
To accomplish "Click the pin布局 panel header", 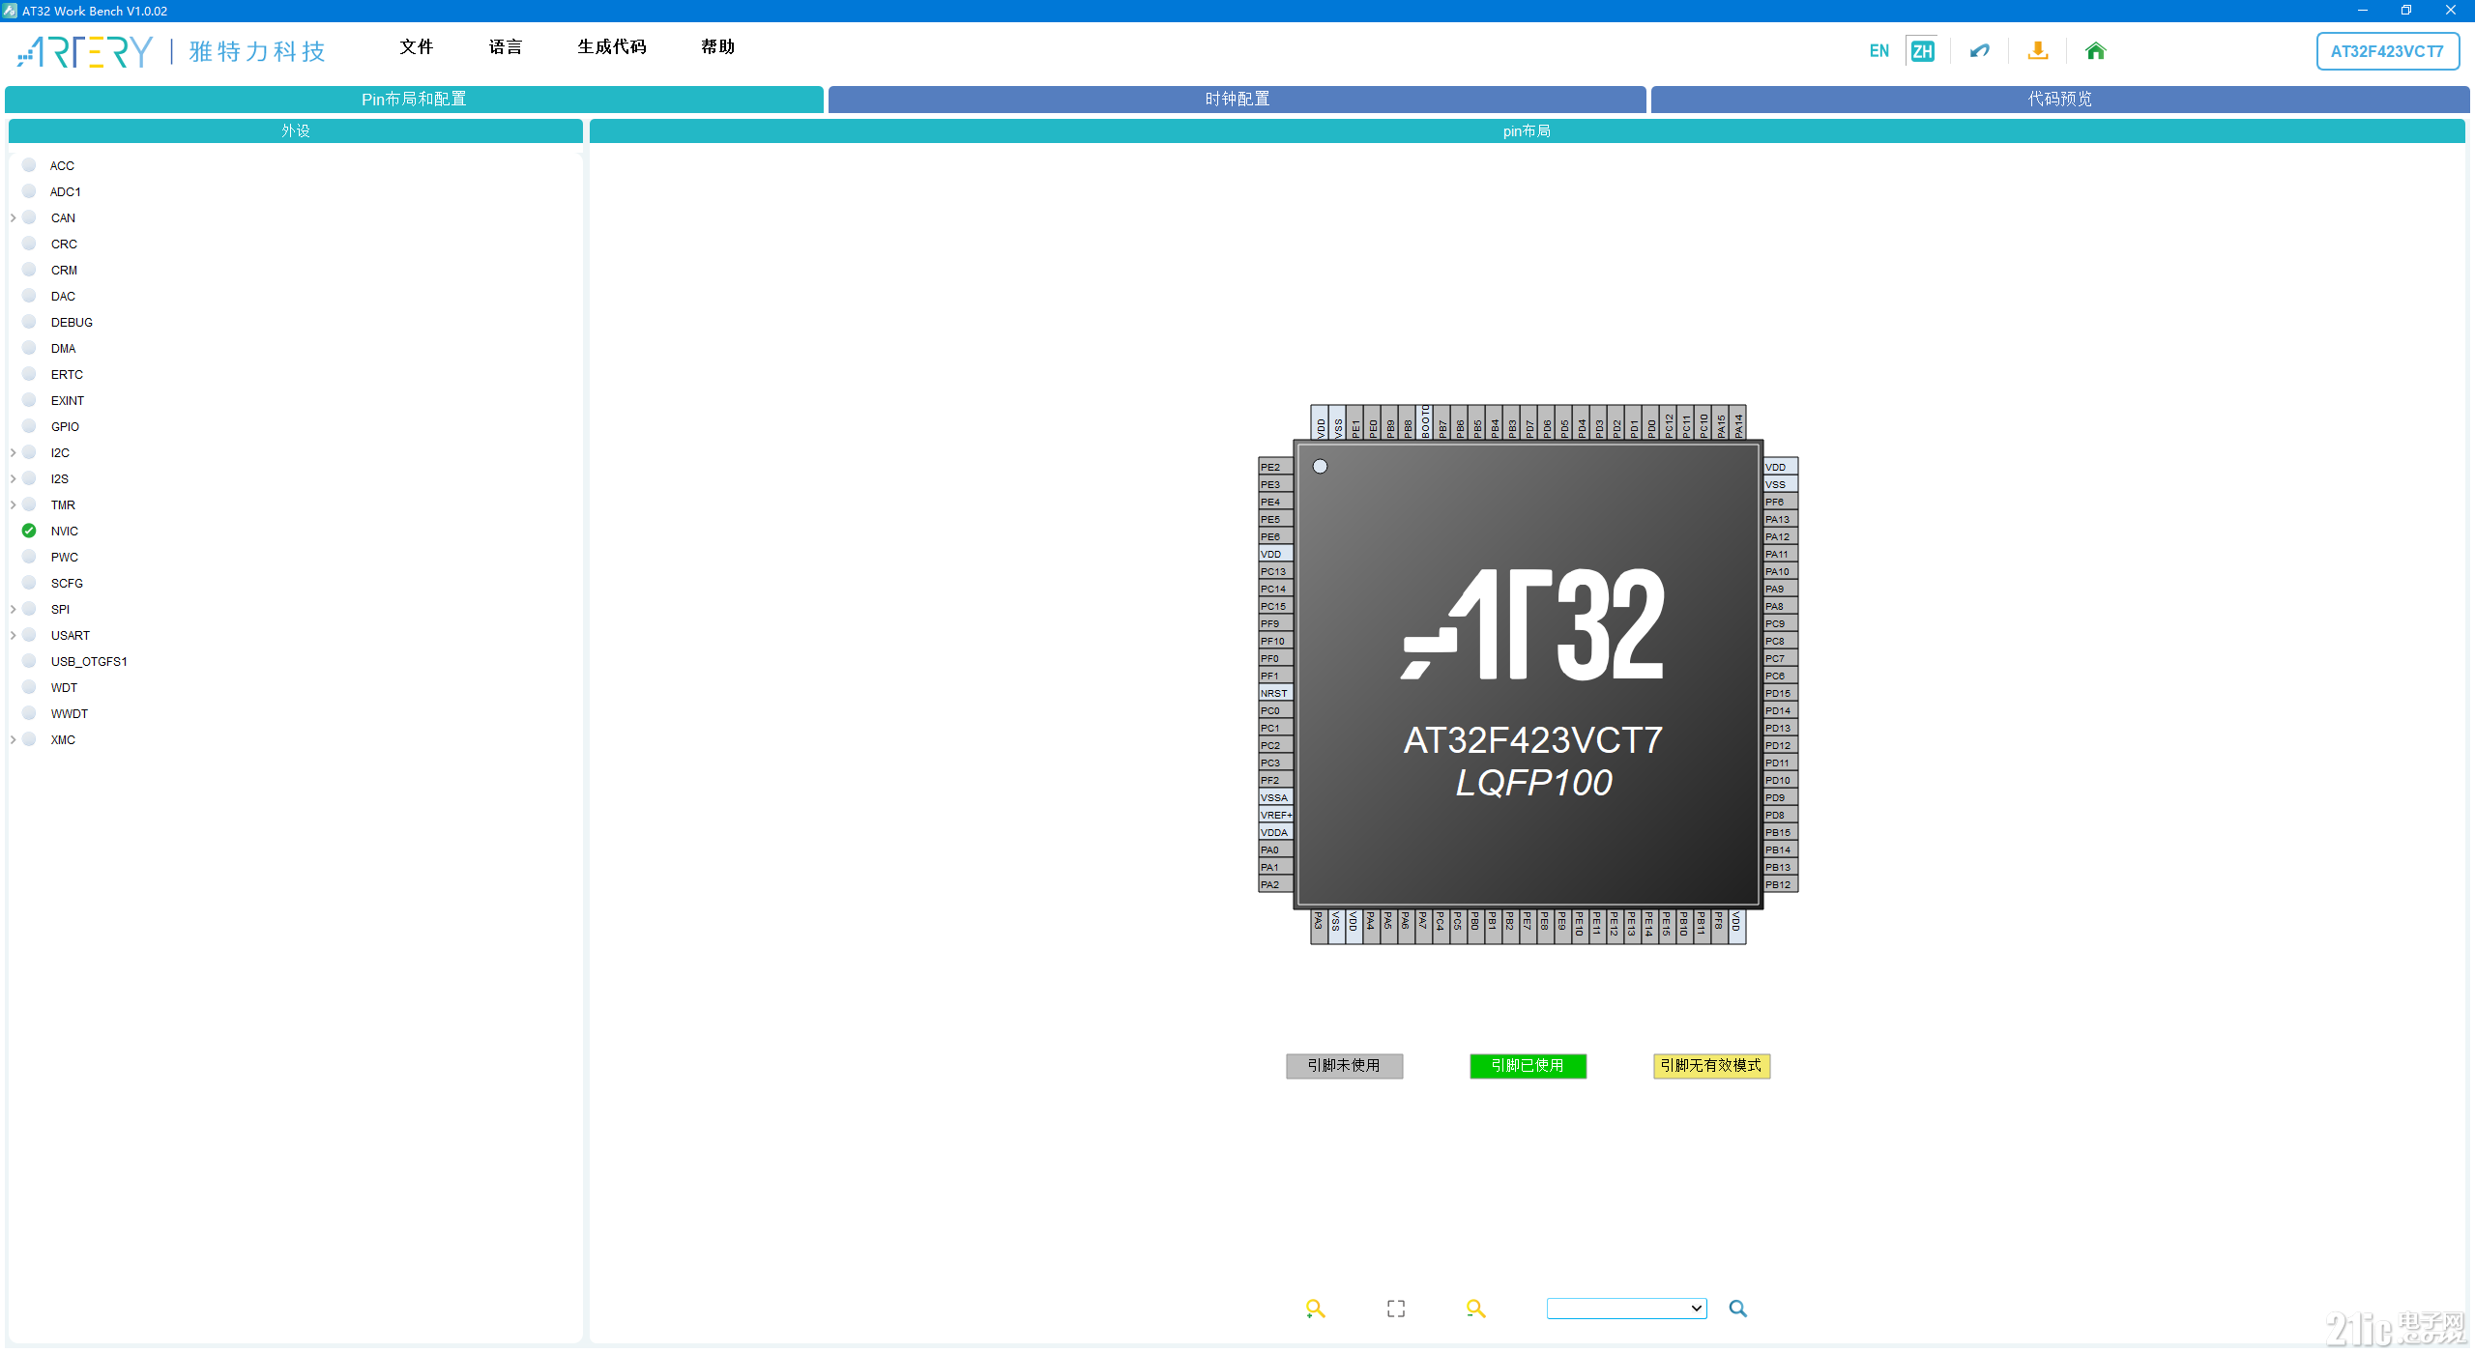I will point(1527,130).
